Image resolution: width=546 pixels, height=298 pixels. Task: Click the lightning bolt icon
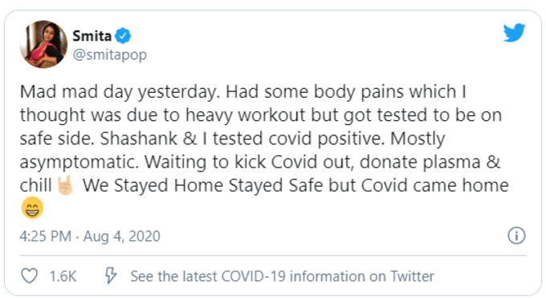111,276
